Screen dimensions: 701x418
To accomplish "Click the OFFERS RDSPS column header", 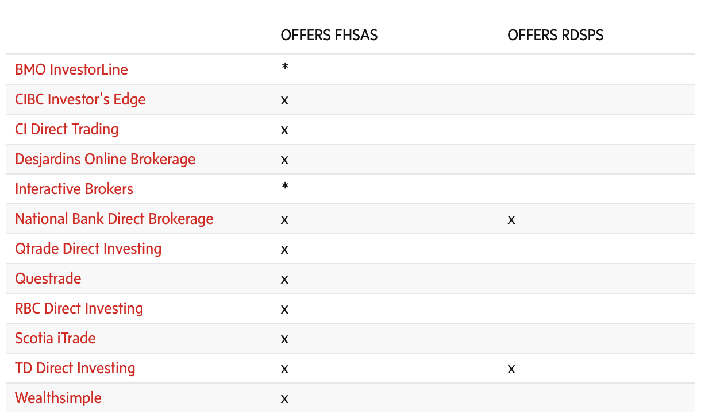I will pos(556,36).
